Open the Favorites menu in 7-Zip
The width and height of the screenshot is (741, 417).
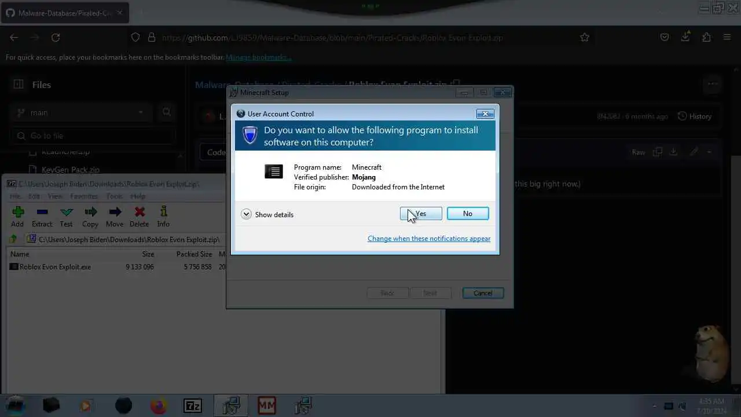tap(84, 196)
